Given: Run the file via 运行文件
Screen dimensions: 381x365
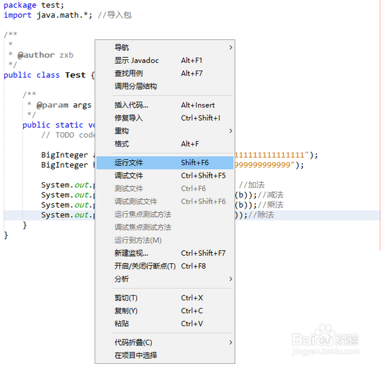Looking at the screenshot, I should [x=165, y=163].
